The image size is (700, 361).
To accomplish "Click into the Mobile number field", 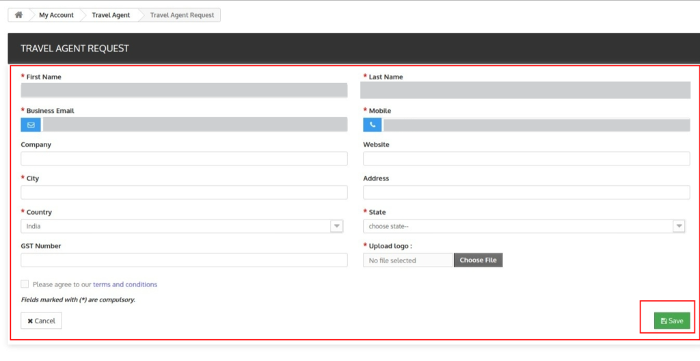I will 537,125.
